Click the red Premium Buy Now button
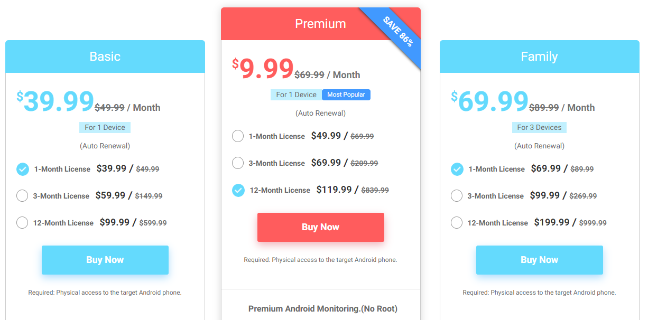Viewport: 648px width, 320px height. [x=321, y=227]
